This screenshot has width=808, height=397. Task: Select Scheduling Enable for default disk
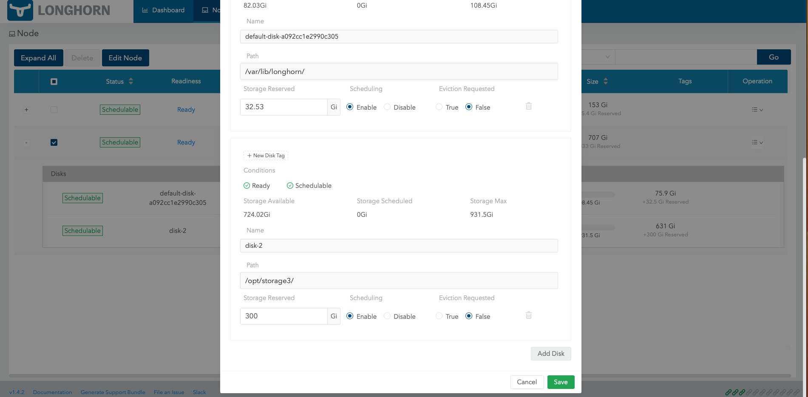coord(350,107)
